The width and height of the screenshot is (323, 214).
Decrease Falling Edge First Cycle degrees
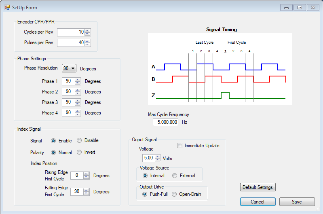[86, 193]
